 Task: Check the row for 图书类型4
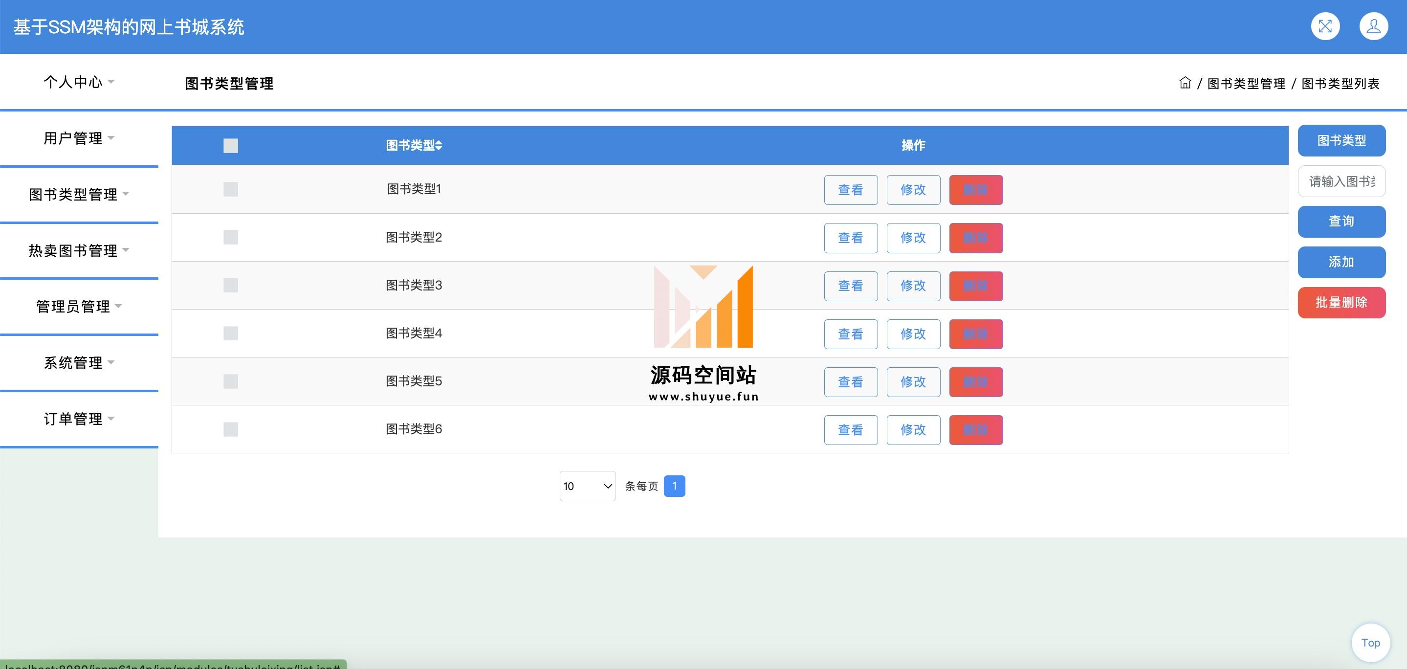click(x=230, y=334)
